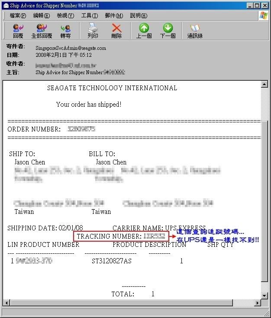
Task: Click the PRODUCT DESCRIPTION column header
Action: [149, 245]
